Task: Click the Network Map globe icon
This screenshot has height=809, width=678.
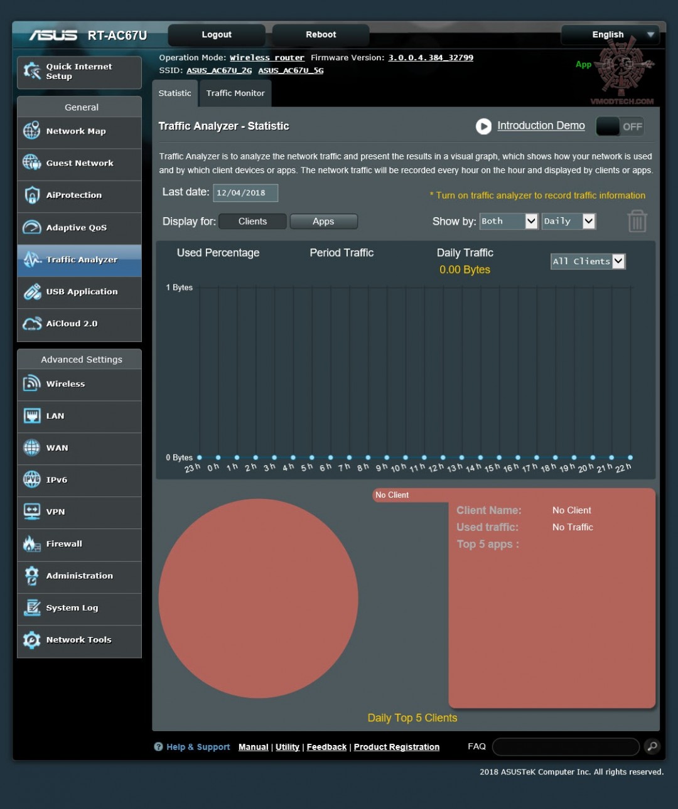Action: pyautogui.click(x=32, y=131)
